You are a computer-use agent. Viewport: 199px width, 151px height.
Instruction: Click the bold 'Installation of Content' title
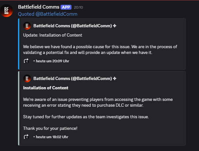[x=46, y=88]
